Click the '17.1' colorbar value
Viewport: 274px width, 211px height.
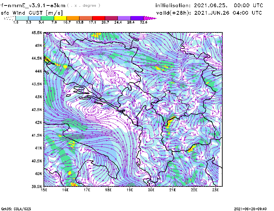click(x=92, y=22)
